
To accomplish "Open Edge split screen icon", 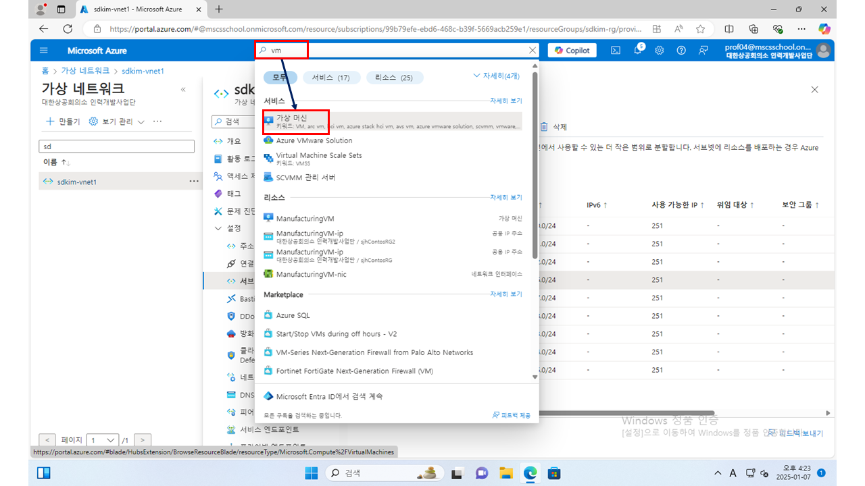I will (729, 29).
